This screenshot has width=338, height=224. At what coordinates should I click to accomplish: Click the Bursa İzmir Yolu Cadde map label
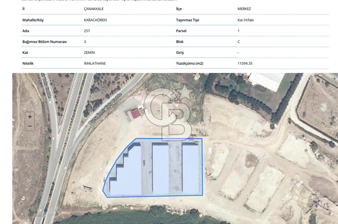105,109
